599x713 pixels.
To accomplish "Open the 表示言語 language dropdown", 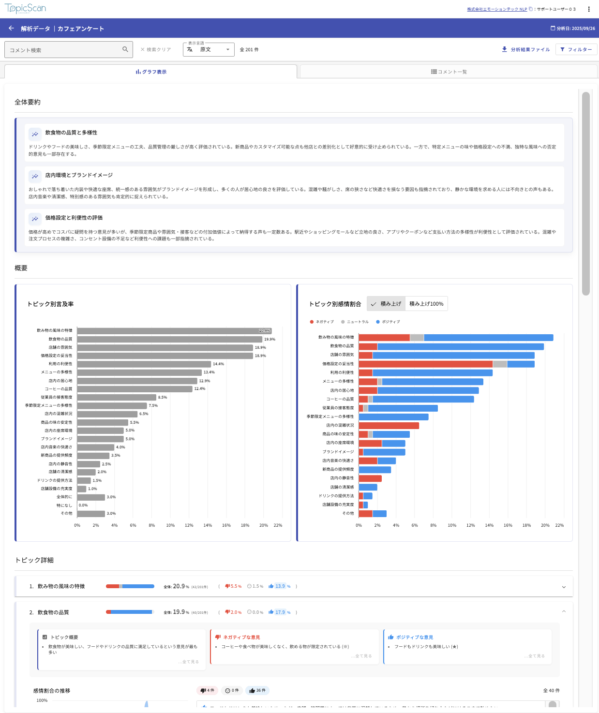I will (209, 49).
